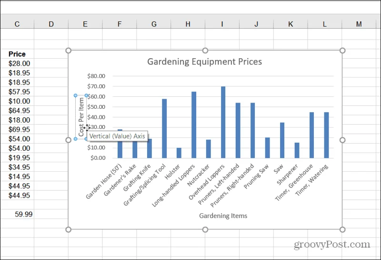Click the Cost Per Item axis title
Viewport: 381px width, 260px height.
pyautogui.click(x=81, y=117)
